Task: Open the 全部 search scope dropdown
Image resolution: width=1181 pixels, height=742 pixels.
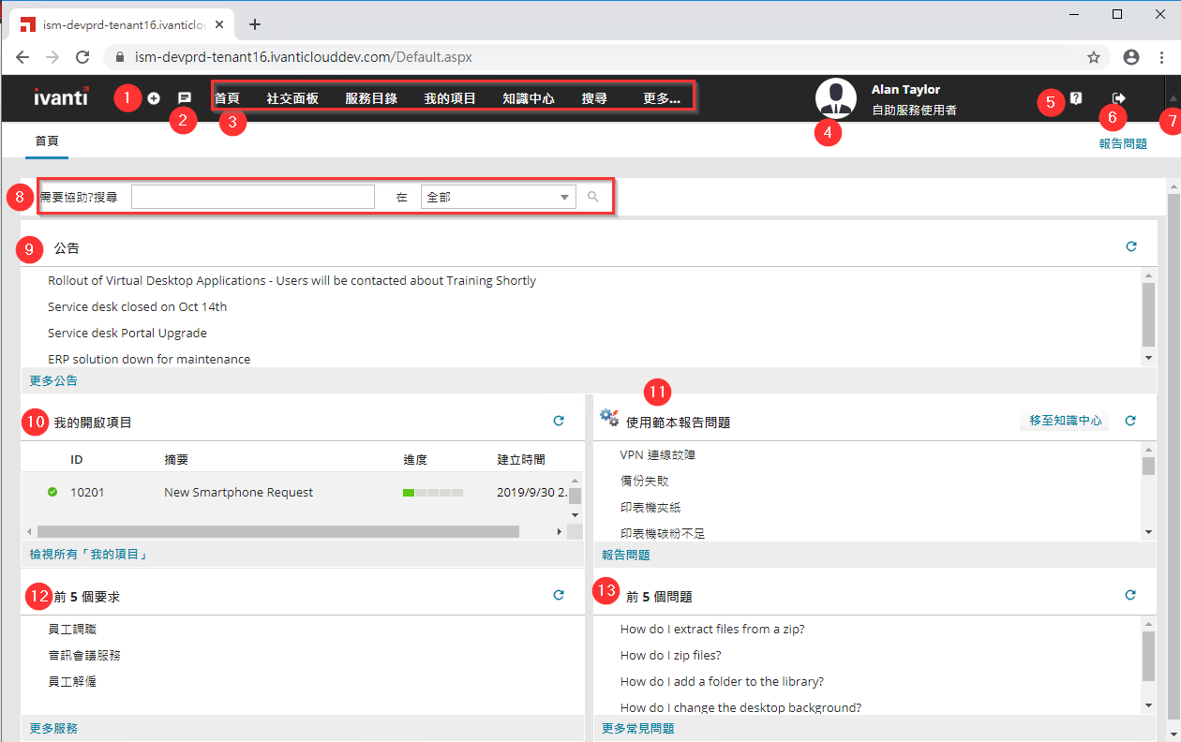Action: [x=498, y=197]
